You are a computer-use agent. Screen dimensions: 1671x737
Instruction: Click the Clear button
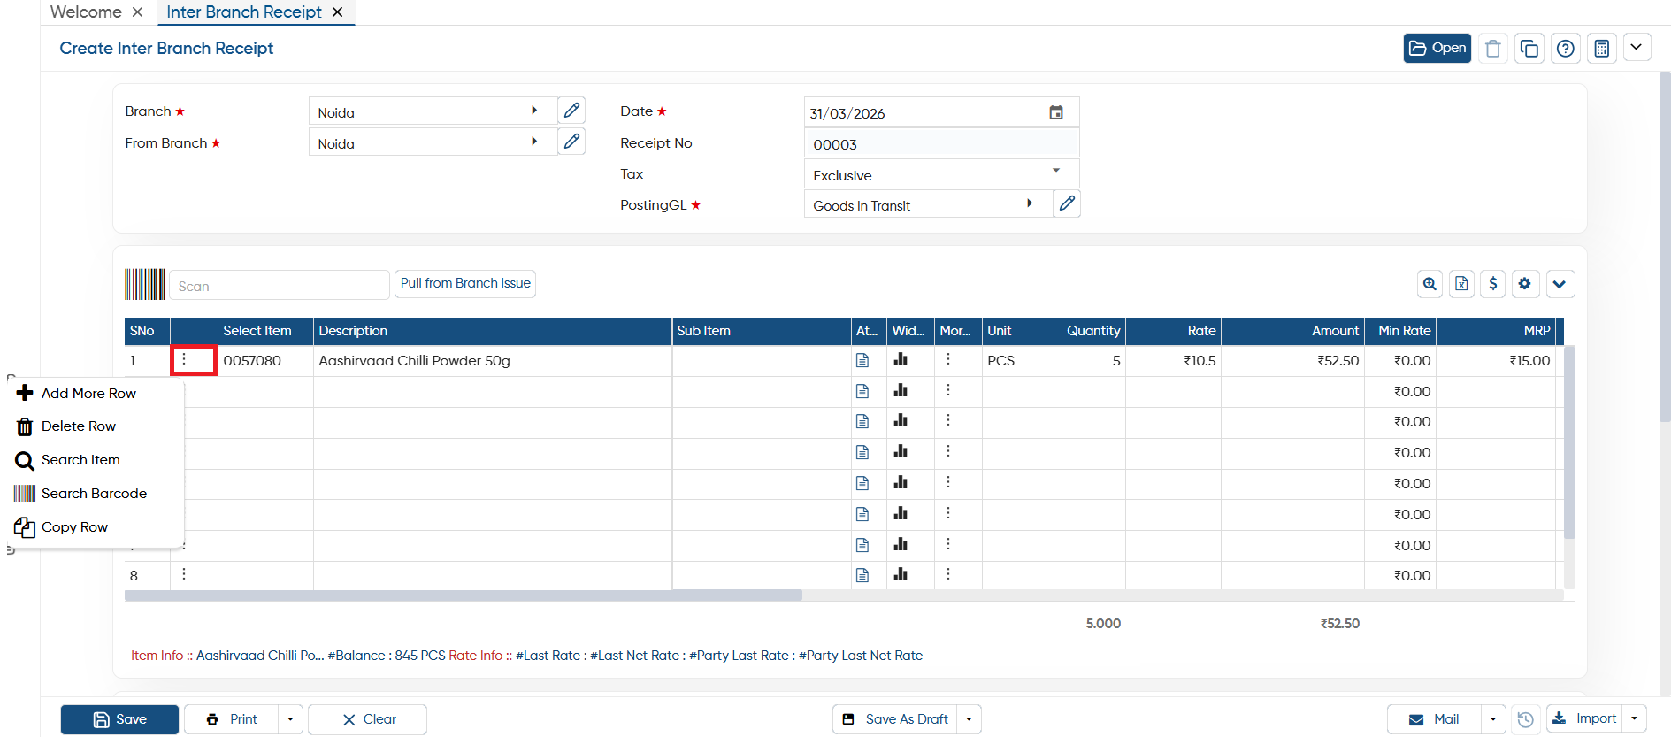click(x=367, y=719)
